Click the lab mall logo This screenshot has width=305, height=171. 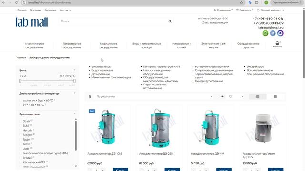[x=32, y=22]
